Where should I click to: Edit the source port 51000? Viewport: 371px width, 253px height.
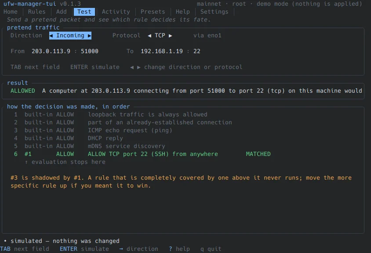(90, 51)
